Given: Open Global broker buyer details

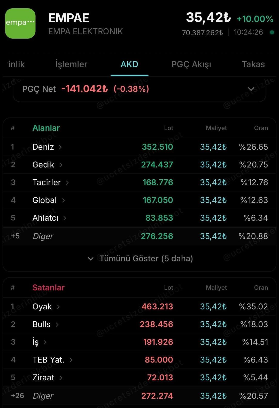Looking at the screenshot, I should click(44, 200).
